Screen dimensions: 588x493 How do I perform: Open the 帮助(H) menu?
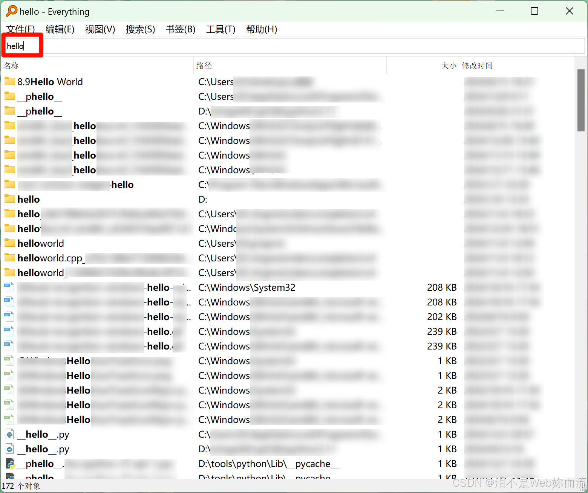click(262, 29)
